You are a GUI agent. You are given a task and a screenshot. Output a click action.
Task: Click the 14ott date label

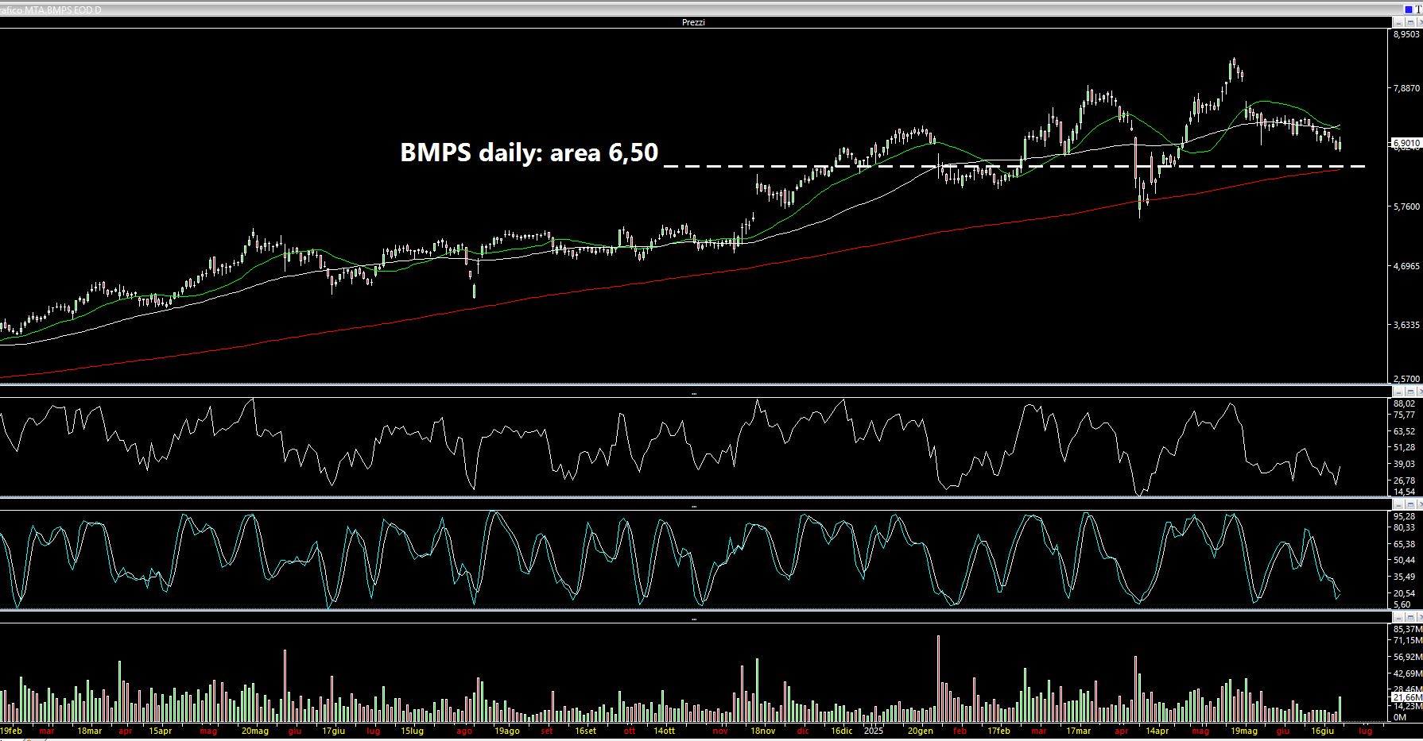point(664,731)
